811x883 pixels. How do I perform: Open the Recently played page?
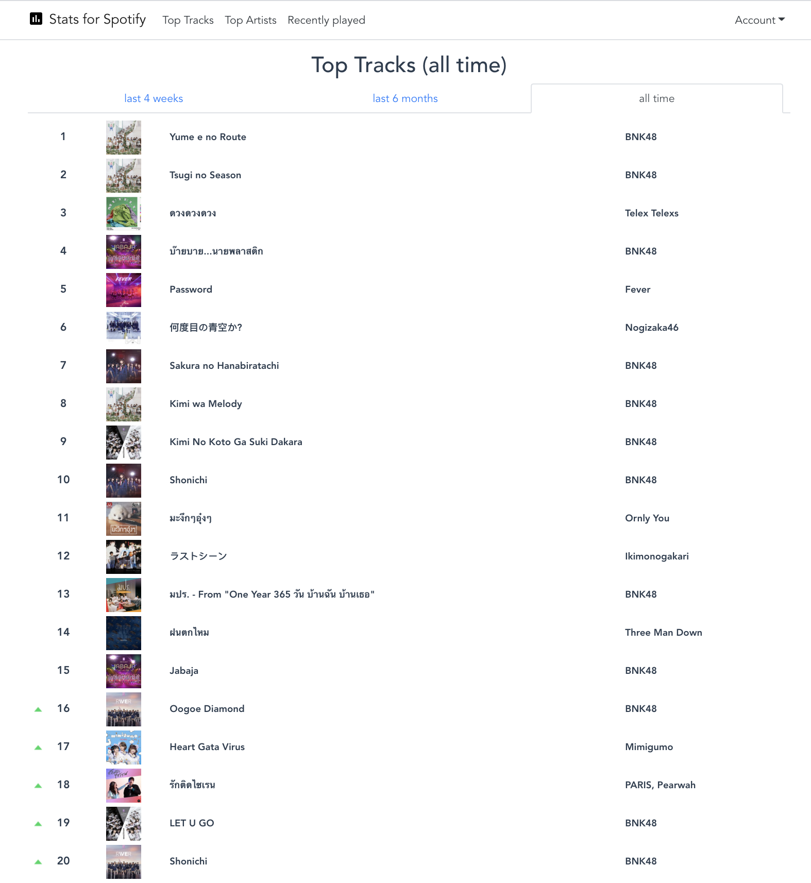(x=326, y=20)
